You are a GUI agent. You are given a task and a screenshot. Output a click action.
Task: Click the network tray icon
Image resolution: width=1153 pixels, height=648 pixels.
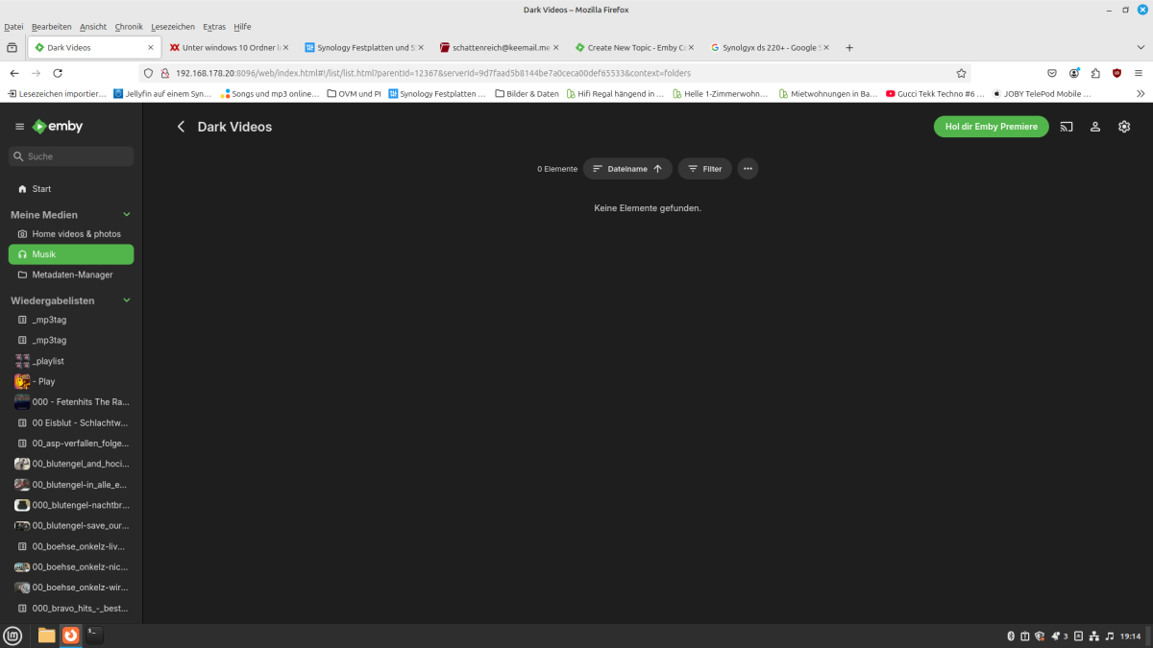click(x=1093, y=636)
